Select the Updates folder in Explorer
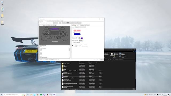The height and width of the screenshot is (96, 171). click(x=65, y=69)
